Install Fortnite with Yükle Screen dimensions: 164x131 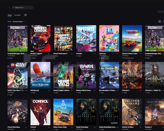(79, 56)
